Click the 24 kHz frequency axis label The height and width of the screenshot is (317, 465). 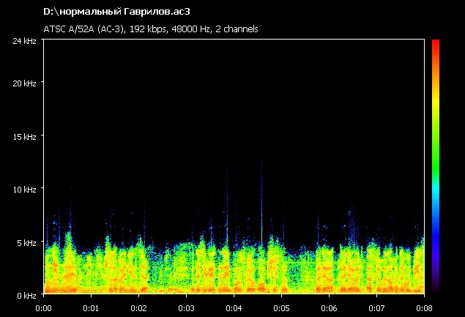[24, 41]
